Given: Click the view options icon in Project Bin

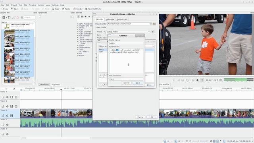Looking at the screenshot, I should click(22, 17).
